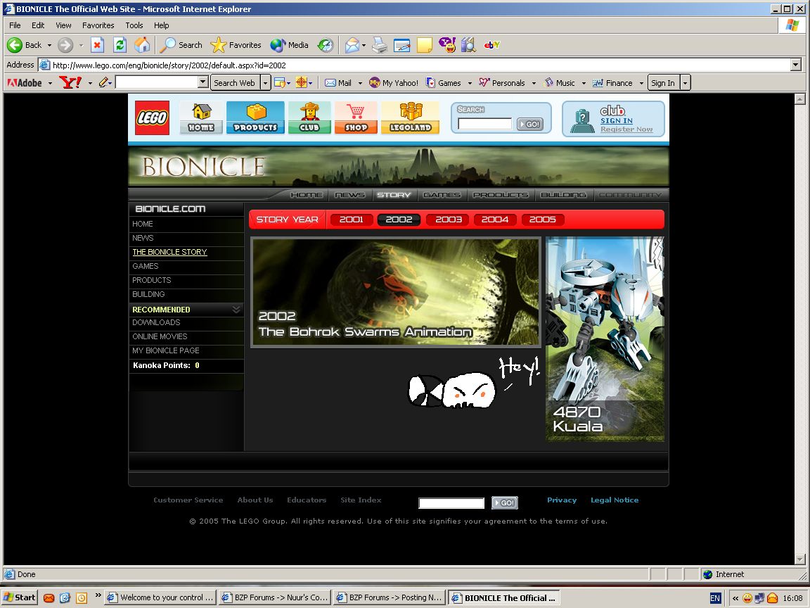Click LEGO SHOP cart icon

pyautogui.click(x=356, y=118)
